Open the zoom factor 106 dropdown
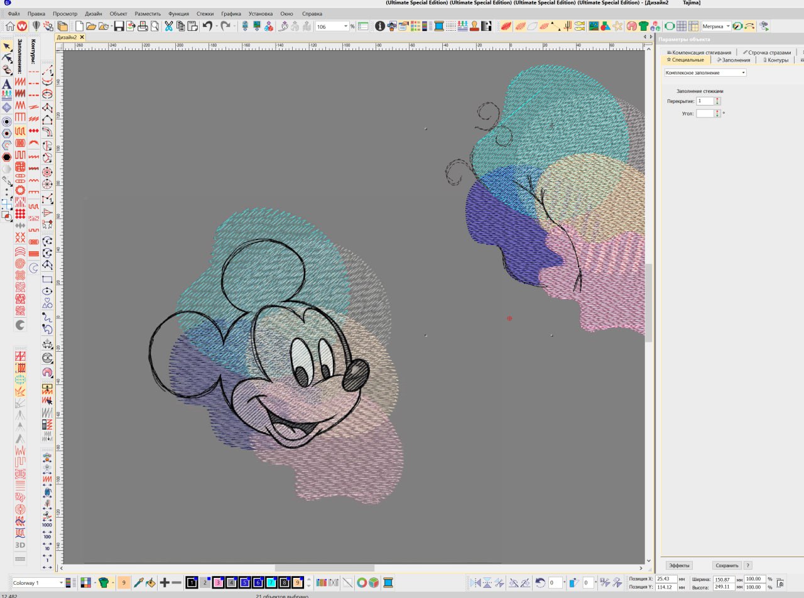 345,27
